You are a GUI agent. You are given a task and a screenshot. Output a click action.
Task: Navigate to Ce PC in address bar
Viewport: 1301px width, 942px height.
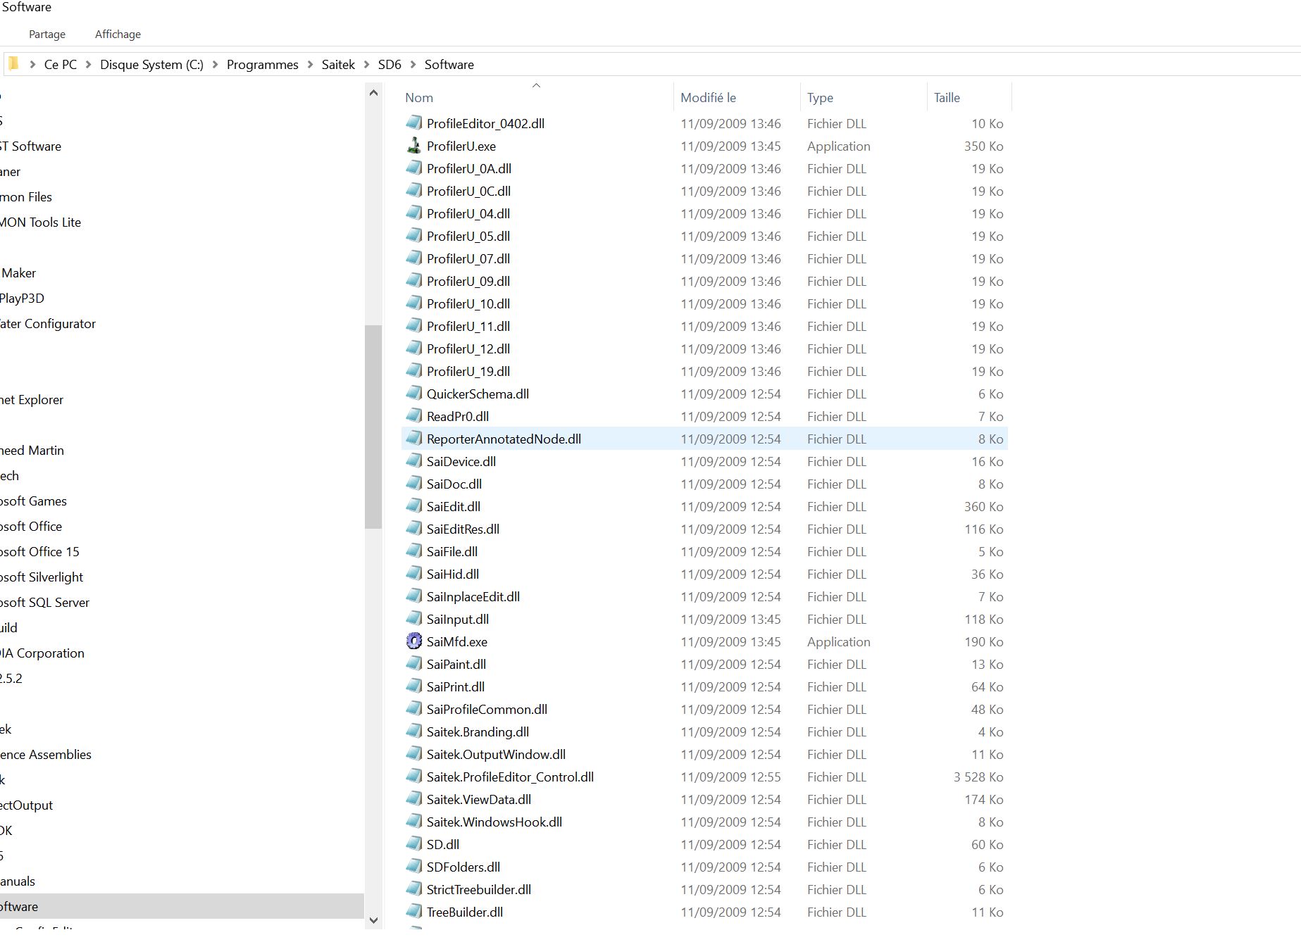click(61, 65)
